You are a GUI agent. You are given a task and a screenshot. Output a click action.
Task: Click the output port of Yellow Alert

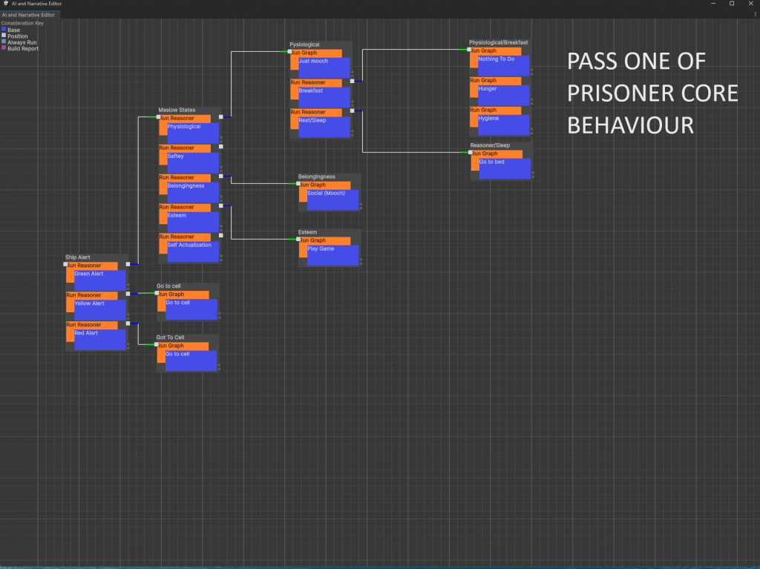point(128,294)
